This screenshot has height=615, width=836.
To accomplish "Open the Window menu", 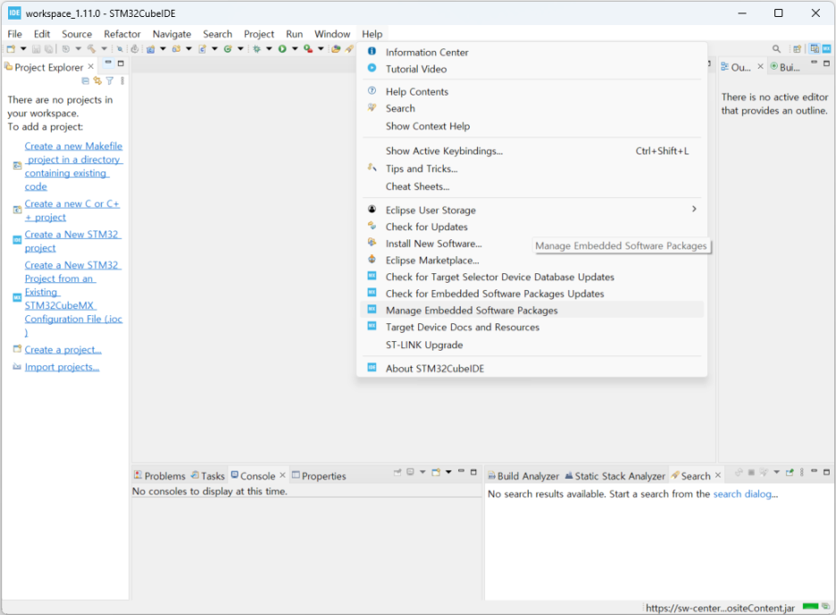I will point(332,34).
